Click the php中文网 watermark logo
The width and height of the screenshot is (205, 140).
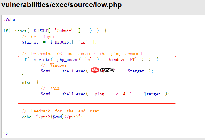pos(103,70)
